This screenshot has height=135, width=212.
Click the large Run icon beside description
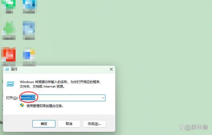coord(10,84)
